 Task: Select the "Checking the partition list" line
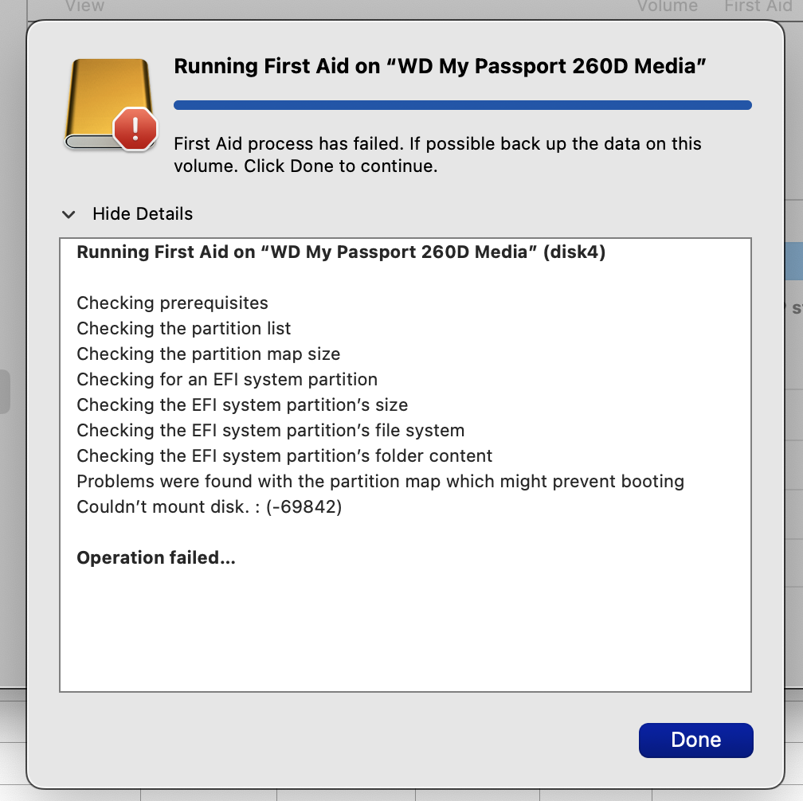[183, 329]
